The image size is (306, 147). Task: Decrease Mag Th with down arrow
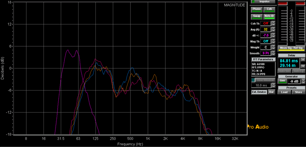click(x=273, y=43)
